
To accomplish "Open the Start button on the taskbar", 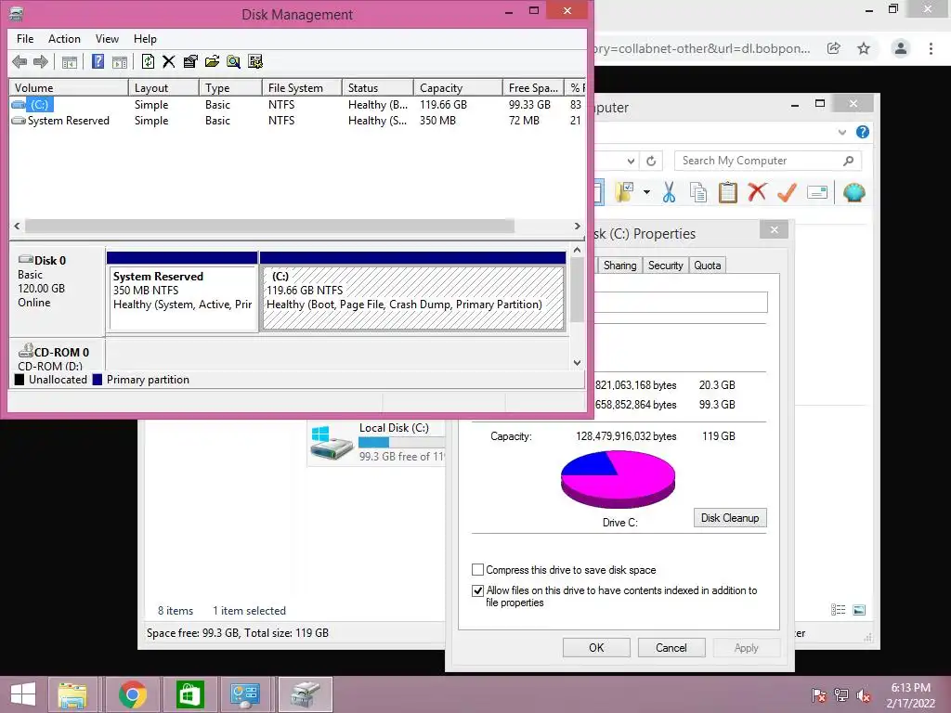I will point(23,694).
